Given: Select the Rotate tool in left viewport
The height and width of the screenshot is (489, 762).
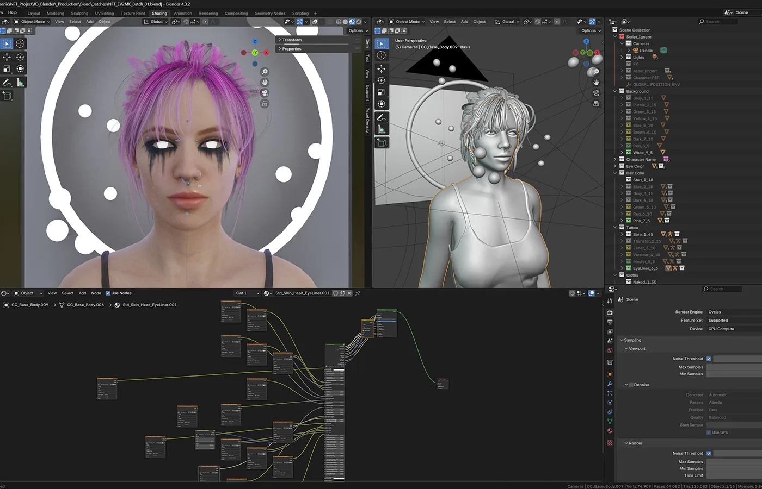Looking at the screenshot, I should [20, 57].
